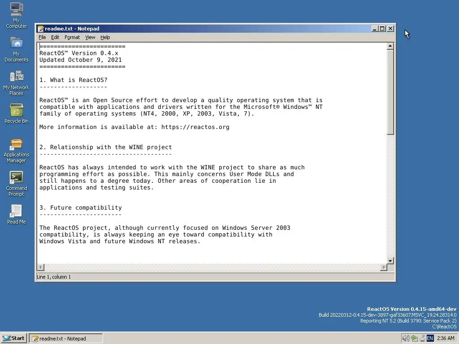Open My Documents desktop icon
Viewport: 459px width, 344px height.
(x=17, y=49)
